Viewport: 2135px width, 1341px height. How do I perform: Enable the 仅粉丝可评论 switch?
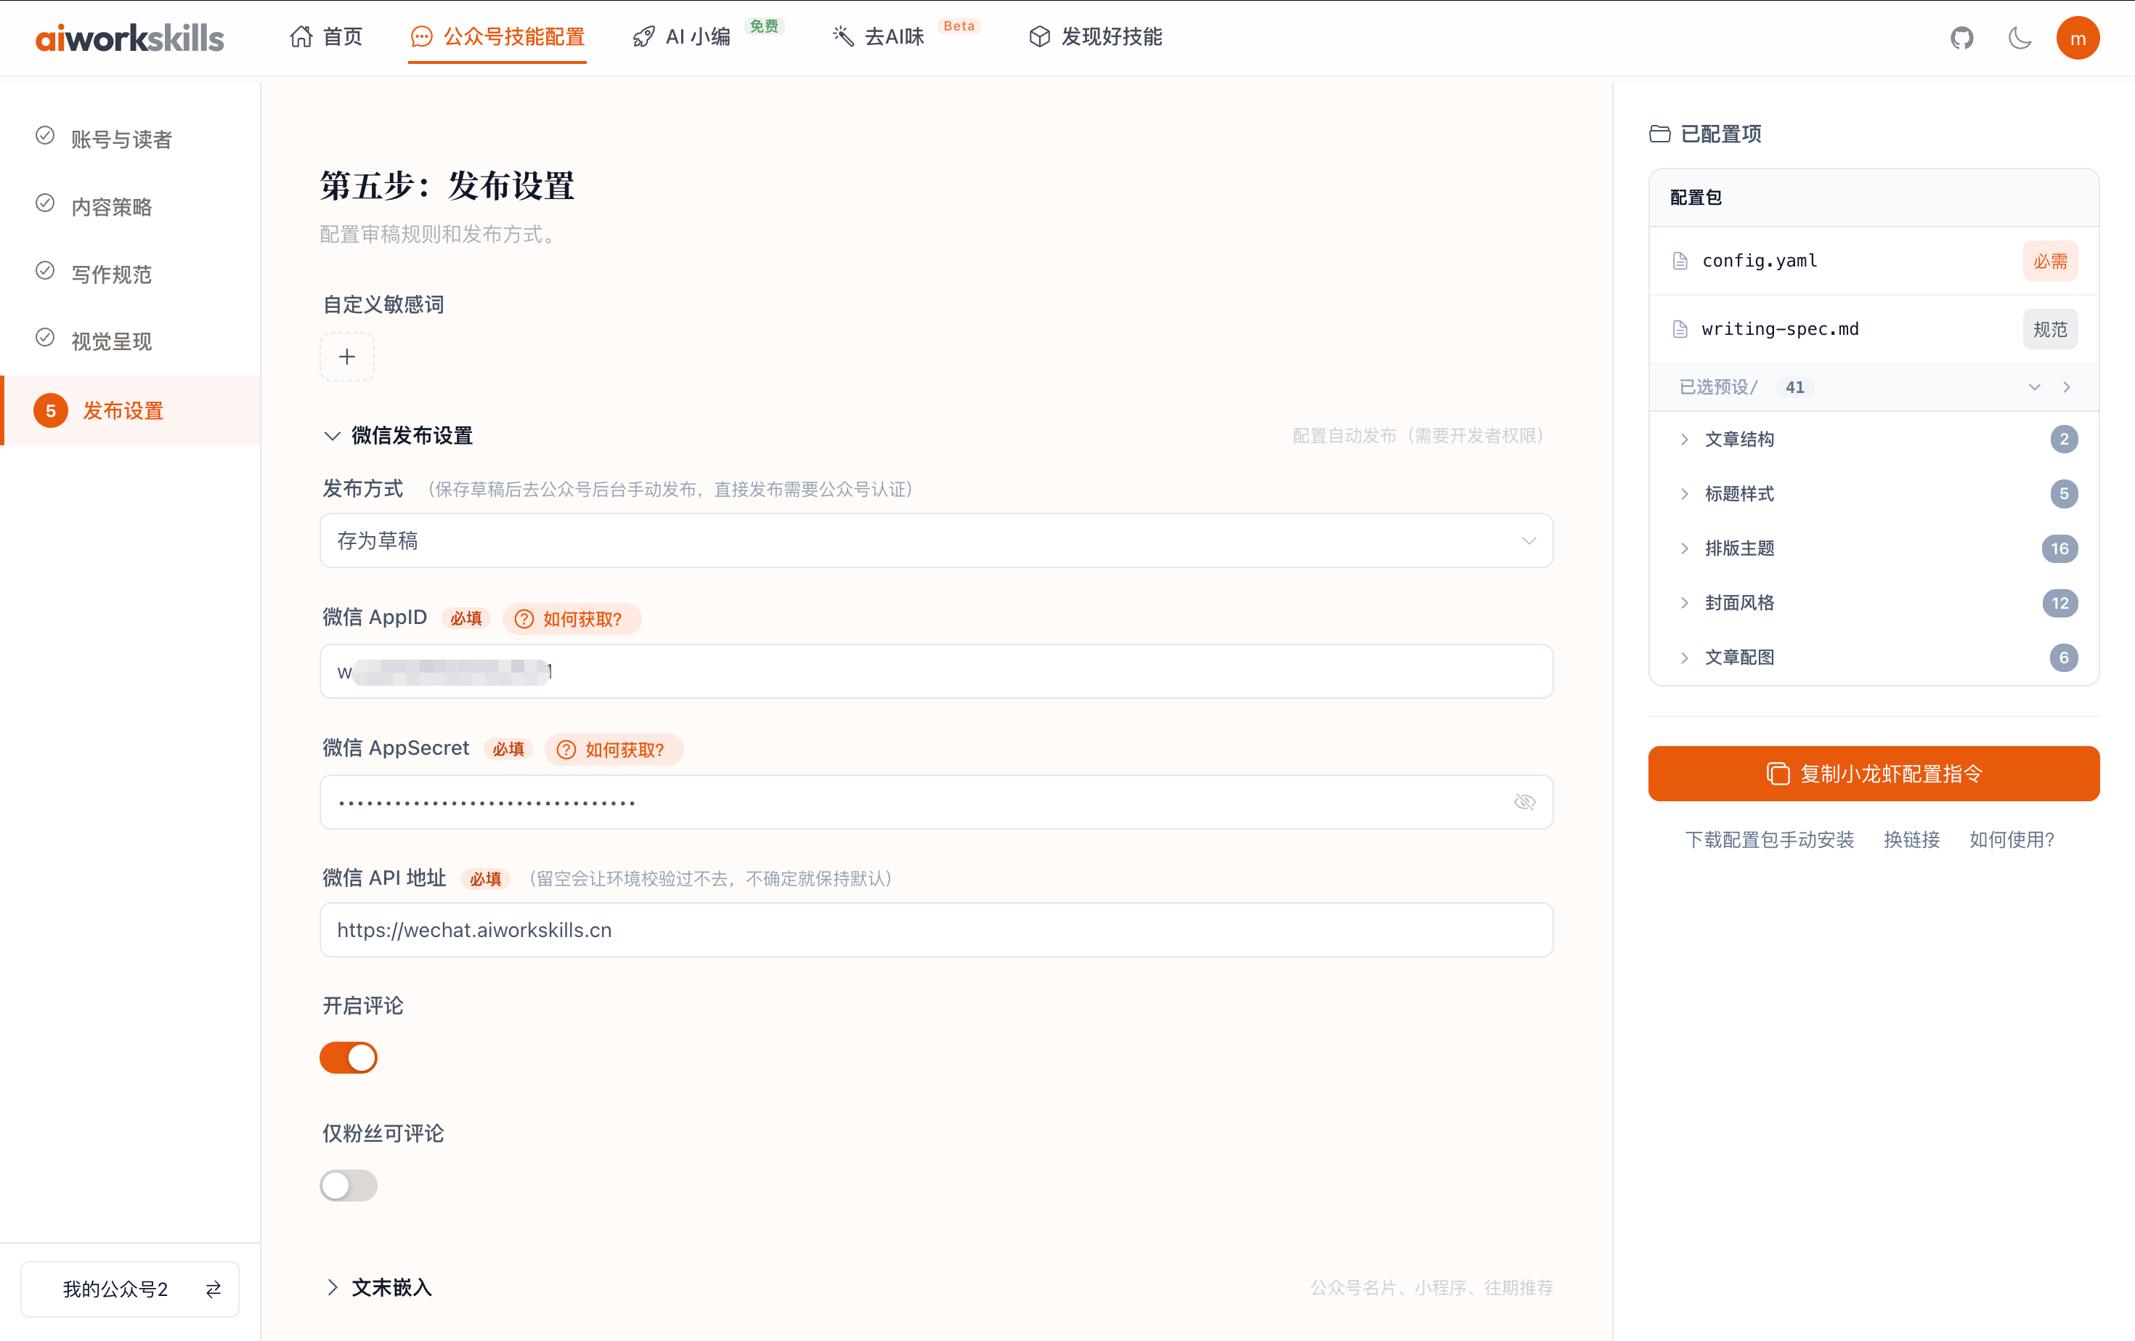point(349,1185)
